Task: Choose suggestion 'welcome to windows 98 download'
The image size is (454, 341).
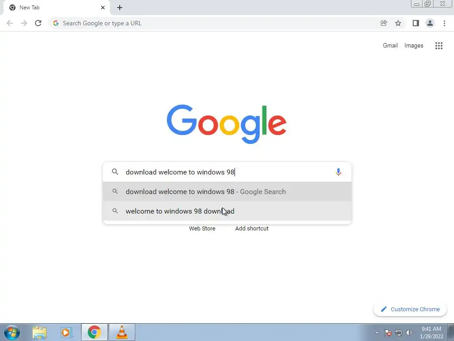Action: [227, 211]
